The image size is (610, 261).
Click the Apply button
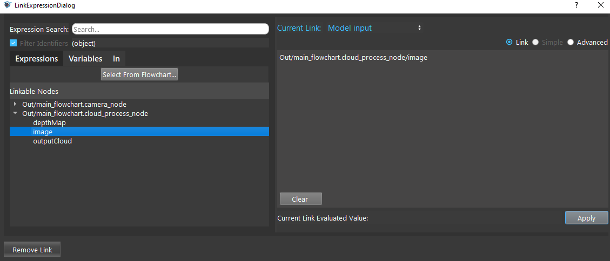[586, 218]
